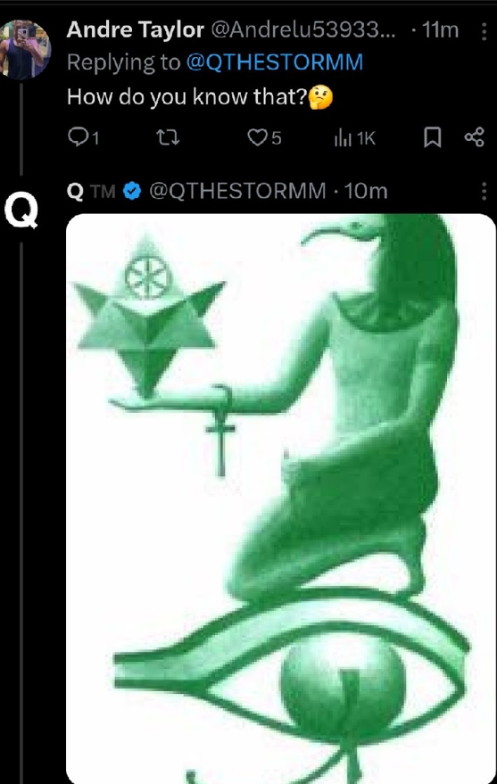Bookmark Andre Taylor's tweet
The height and width of the screenshot is (784, 497).
[433, 137]
